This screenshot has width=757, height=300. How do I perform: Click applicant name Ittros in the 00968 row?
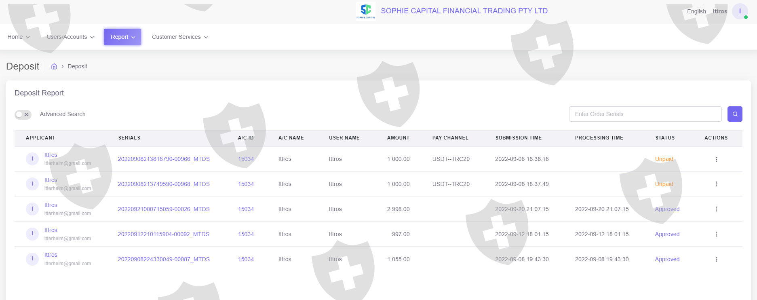pyautogui.click(x=51, y=180)
